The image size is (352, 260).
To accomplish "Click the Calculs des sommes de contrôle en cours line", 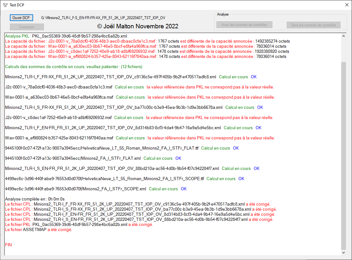I will [74, 67].
